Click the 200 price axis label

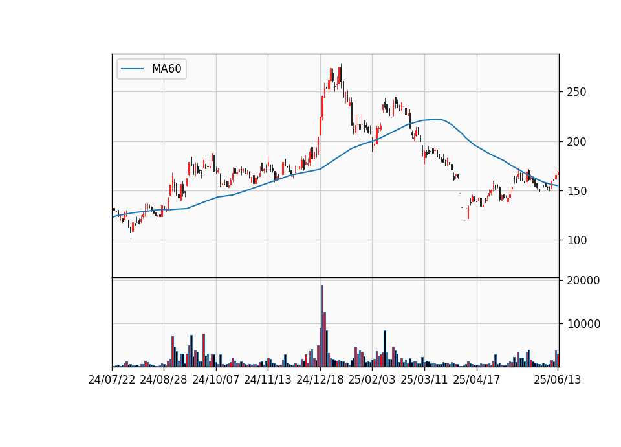(x=576, y=142)
